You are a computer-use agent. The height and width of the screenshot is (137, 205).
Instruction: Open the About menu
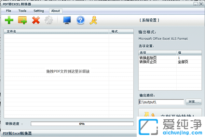56,11
